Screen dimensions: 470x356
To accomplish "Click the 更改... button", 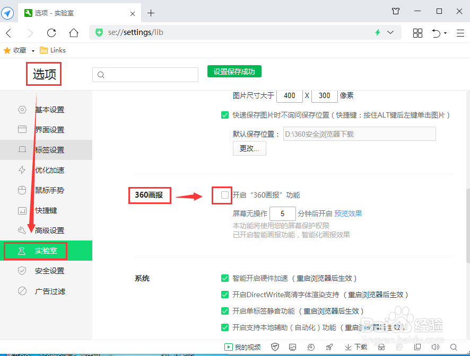I will 249,148.
